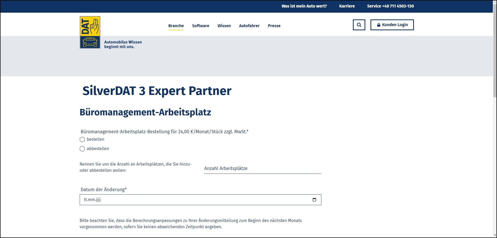Select the 'abbestellen' radio button

coord(82,149)
